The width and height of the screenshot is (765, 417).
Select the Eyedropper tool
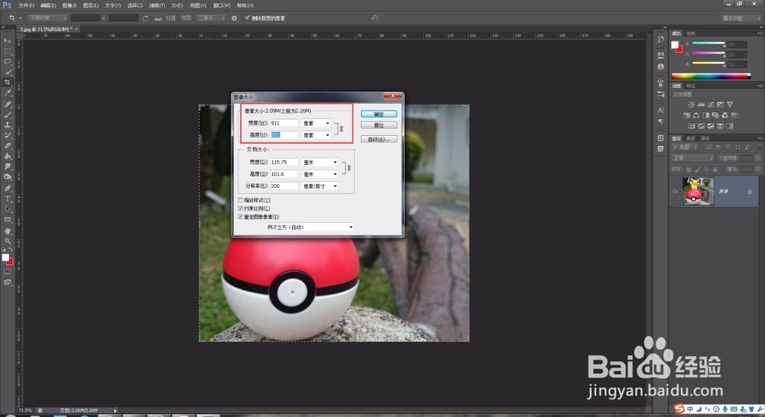click(8, 92)
